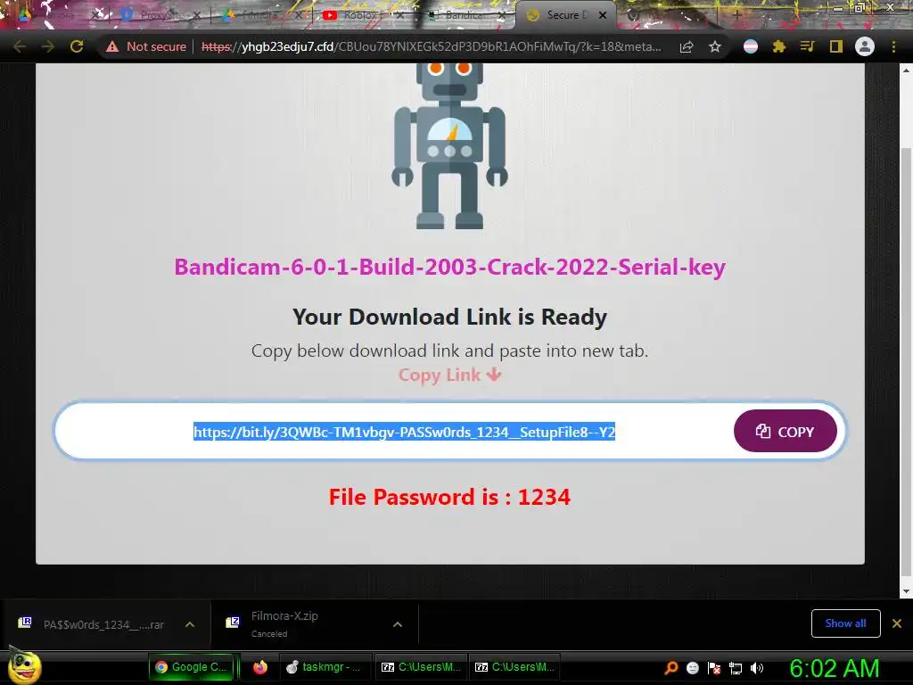
Task: Click the Not secure warning icon
Action: (111, 46)
